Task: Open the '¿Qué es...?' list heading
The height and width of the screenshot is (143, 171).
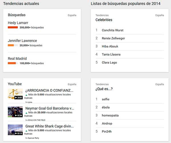Action: pyautogui.click(x=104, y=89)
